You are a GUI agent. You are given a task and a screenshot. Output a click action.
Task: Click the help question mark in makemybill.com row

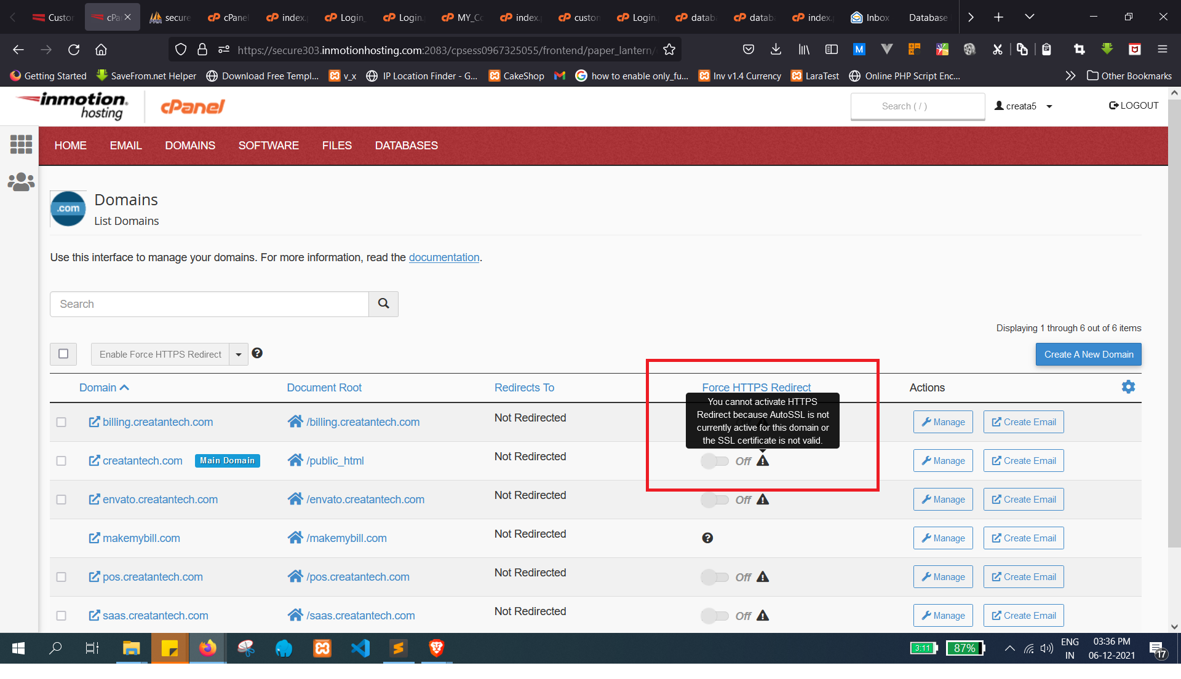(707, 538)
